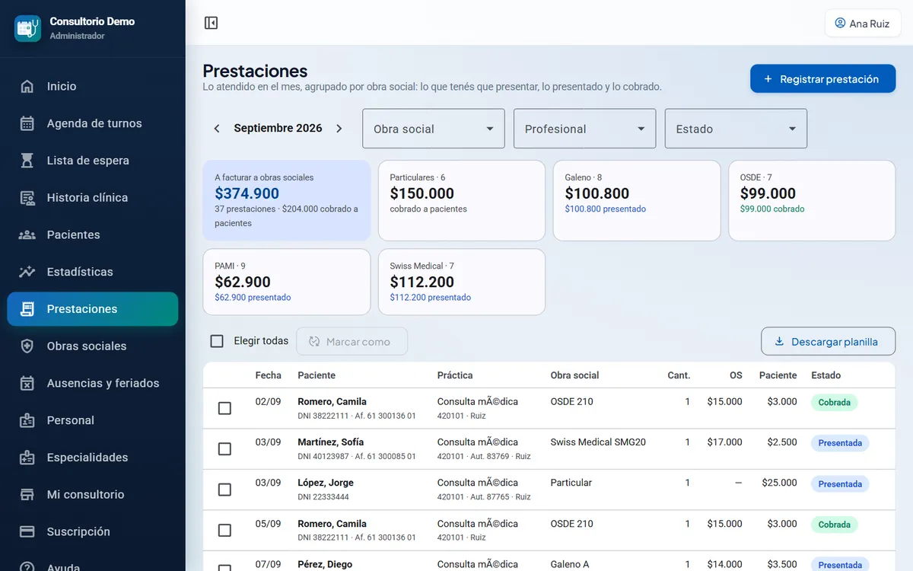Select the Swiss Medical summary card
This screenshot has height=571, width=913.
(462, 282)
